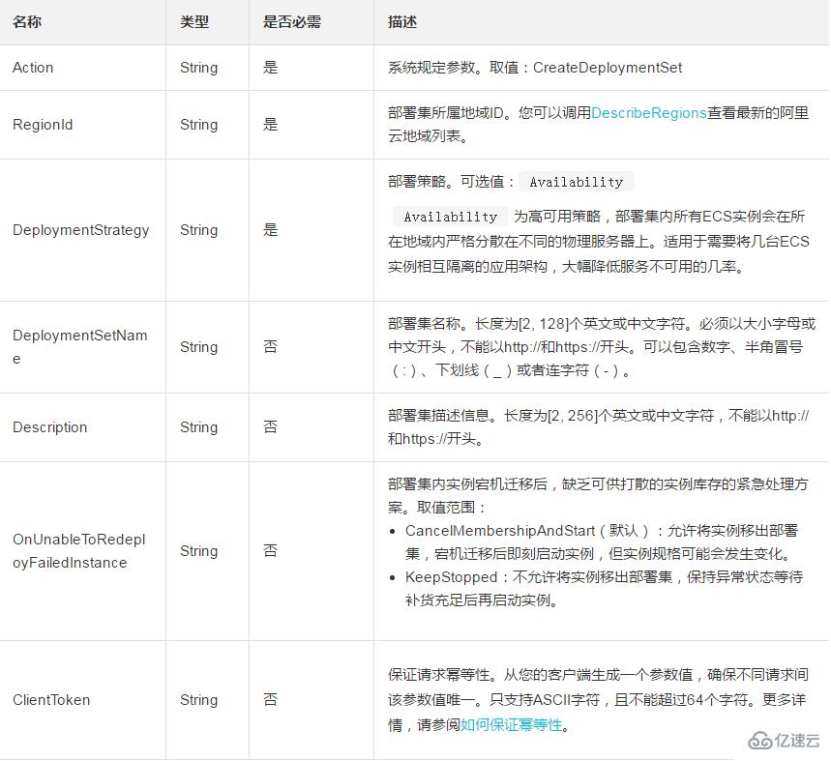Click the ClientToken parameter name

point(51,700)
